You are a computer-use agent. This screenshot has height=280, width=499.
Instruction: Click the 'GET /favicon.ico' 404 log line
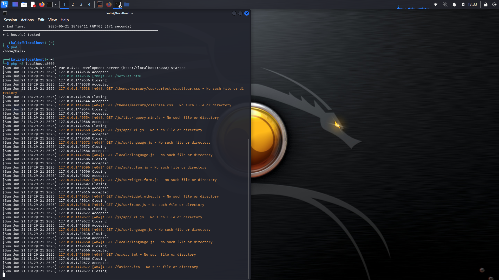100,267
